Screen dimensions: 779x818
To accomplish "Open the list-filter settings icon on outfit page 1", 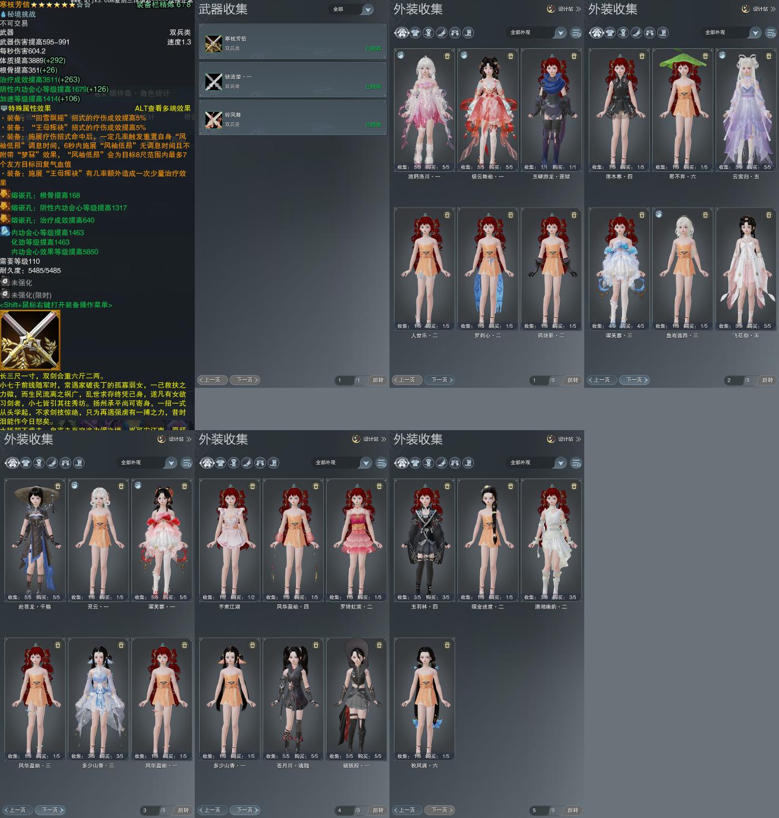I will 576,33.
